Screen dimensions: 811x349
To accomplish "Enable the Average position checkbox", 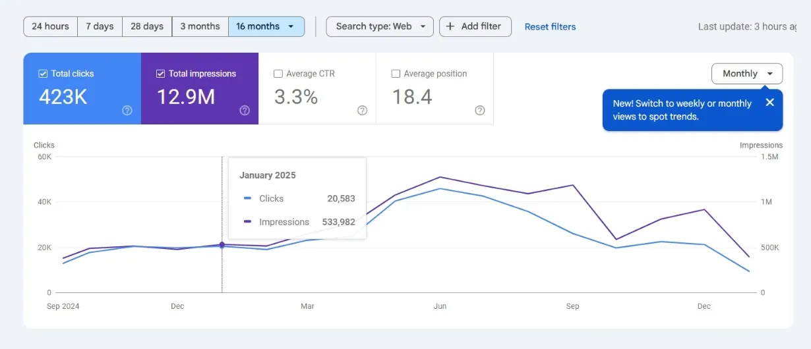I will [x=396, y=74].
